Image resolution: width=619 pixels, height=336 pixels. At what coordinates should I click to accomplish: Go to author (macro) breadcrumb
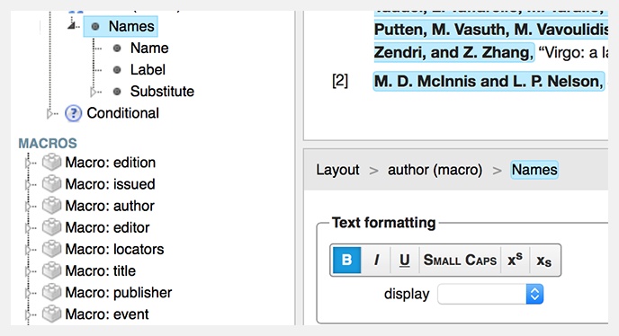[435, 170]
